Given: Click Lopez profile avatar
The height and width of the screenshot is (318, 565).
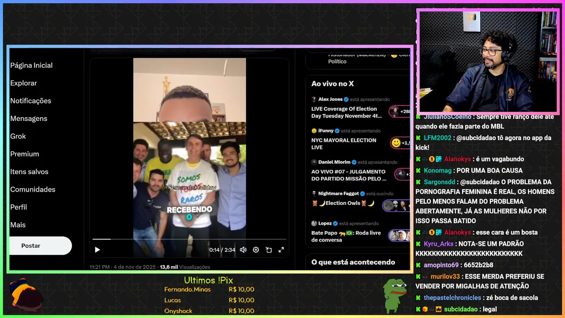Looking at the screenshot, I should click(314, 223).
